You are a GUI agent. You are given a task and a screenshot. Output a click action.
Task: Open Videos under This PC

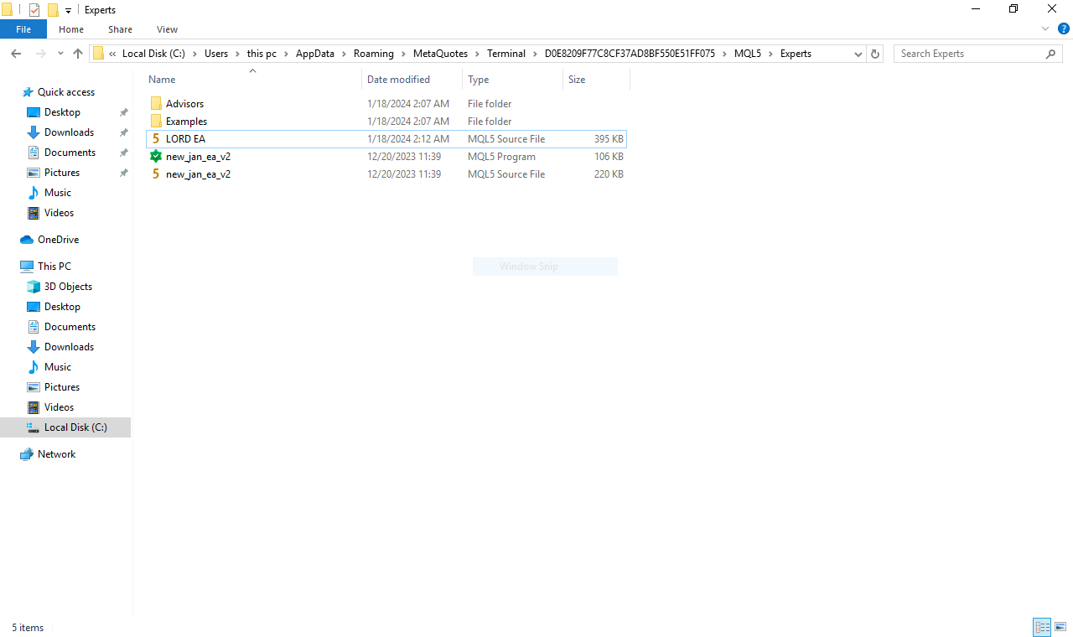click(59, 407)
